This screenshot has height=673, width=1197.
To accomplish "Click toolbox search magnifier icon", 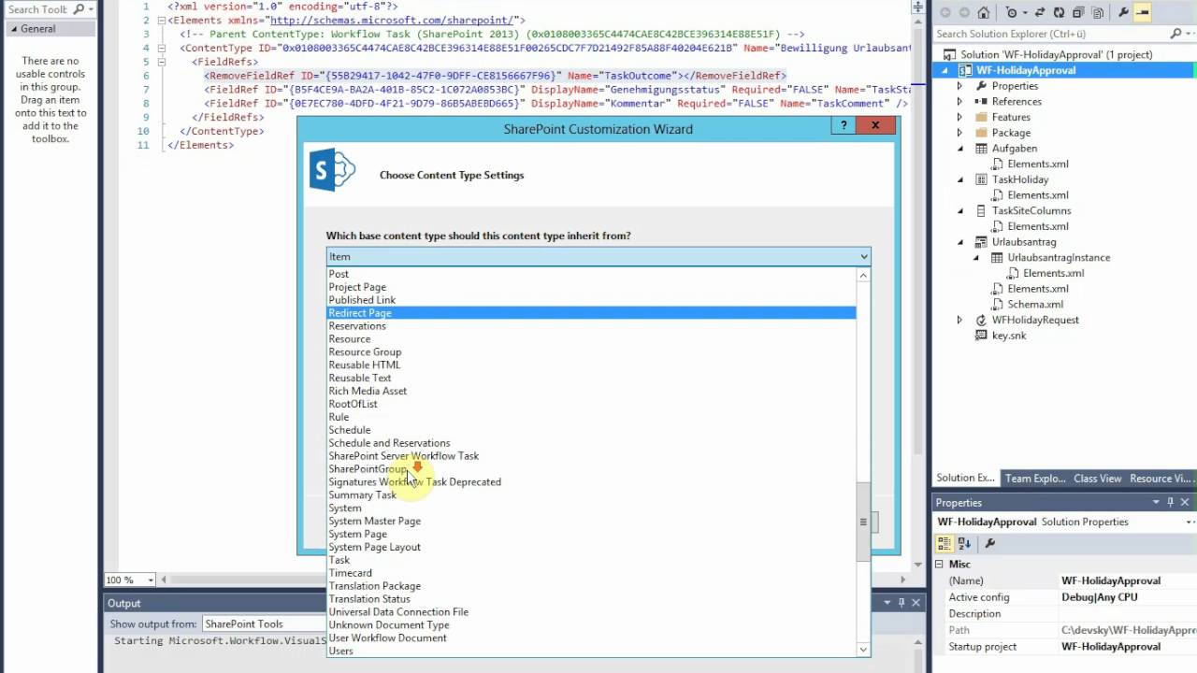I will 79,9.
